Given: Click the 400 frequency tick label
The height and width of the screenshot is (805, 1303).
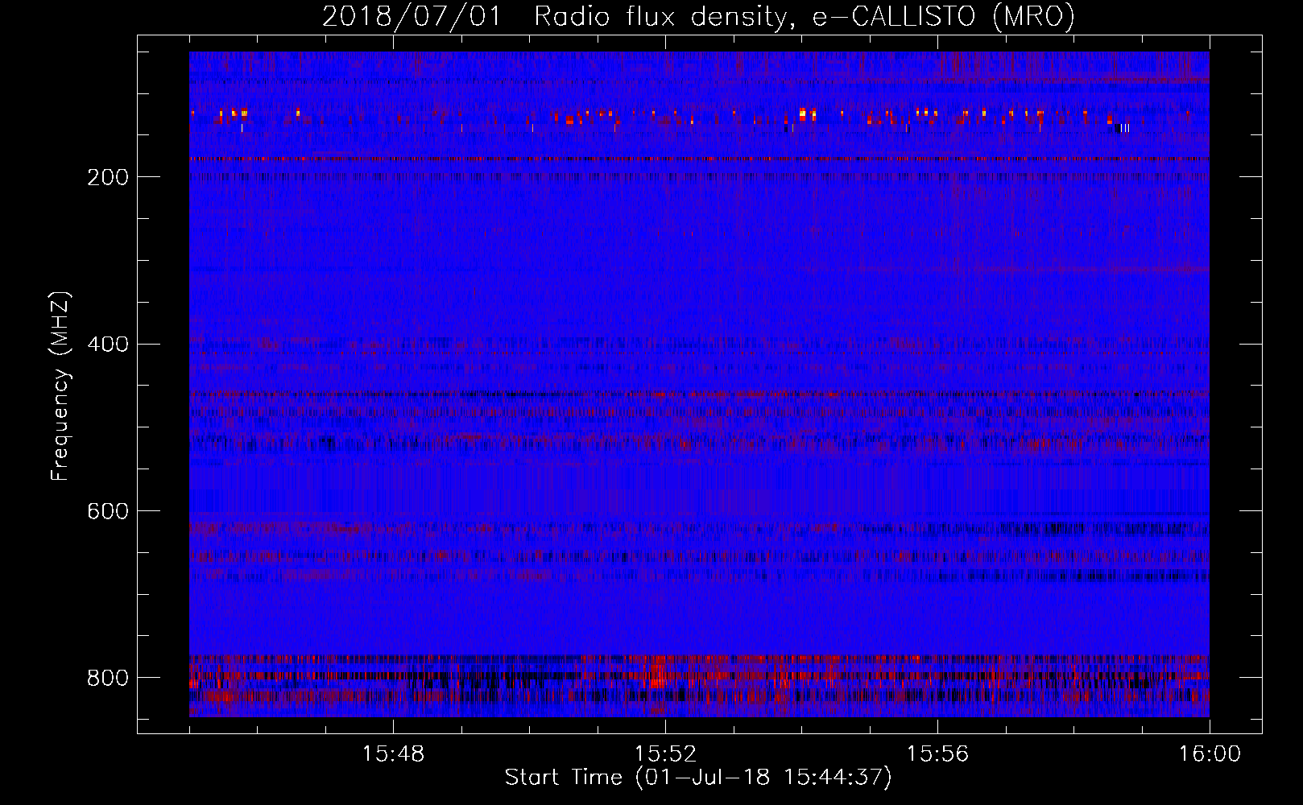Looking at the screenshot, I should click(108, 345).
